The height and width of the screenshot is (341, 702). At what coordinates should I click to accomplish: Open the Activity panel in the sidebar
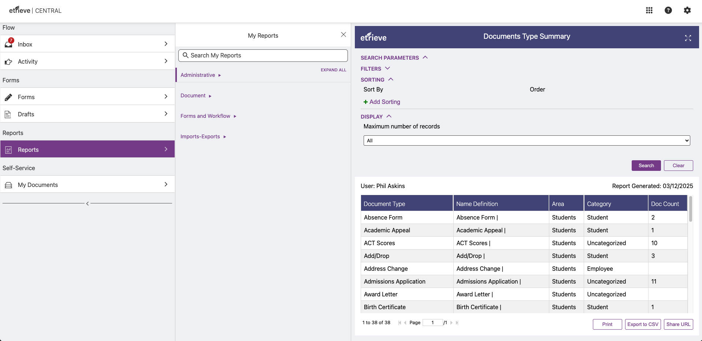pos(27,61)
